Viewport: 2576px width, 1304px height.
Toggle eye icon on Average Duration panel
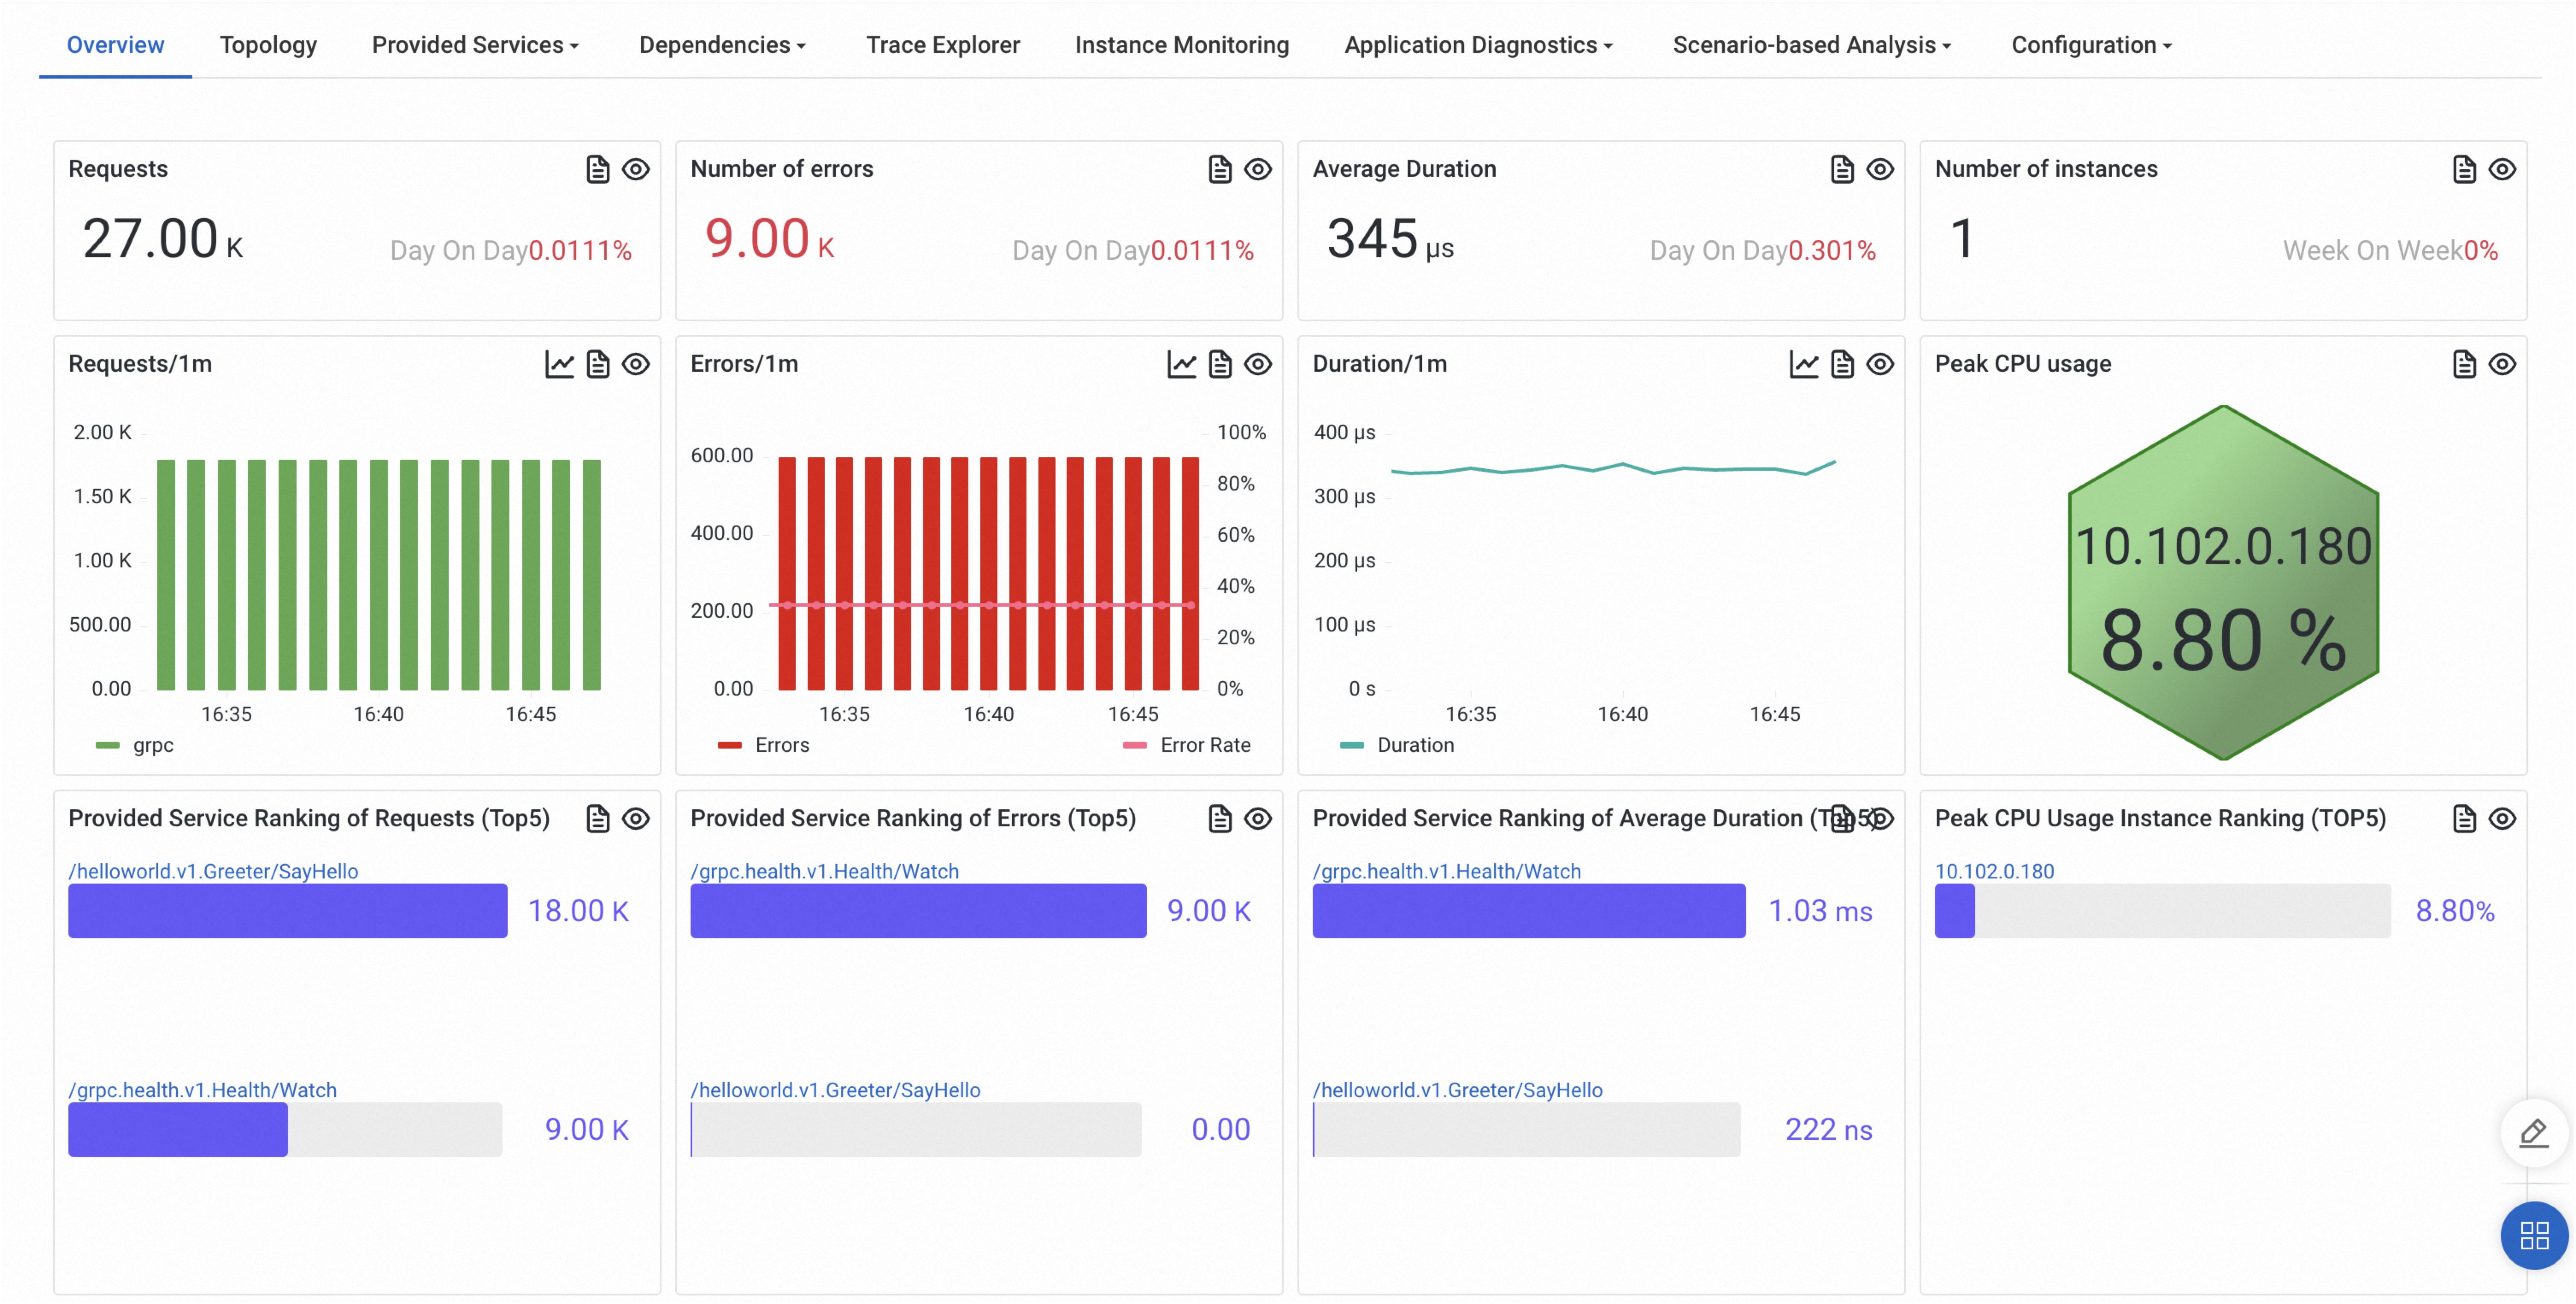tap(1879, 169)
